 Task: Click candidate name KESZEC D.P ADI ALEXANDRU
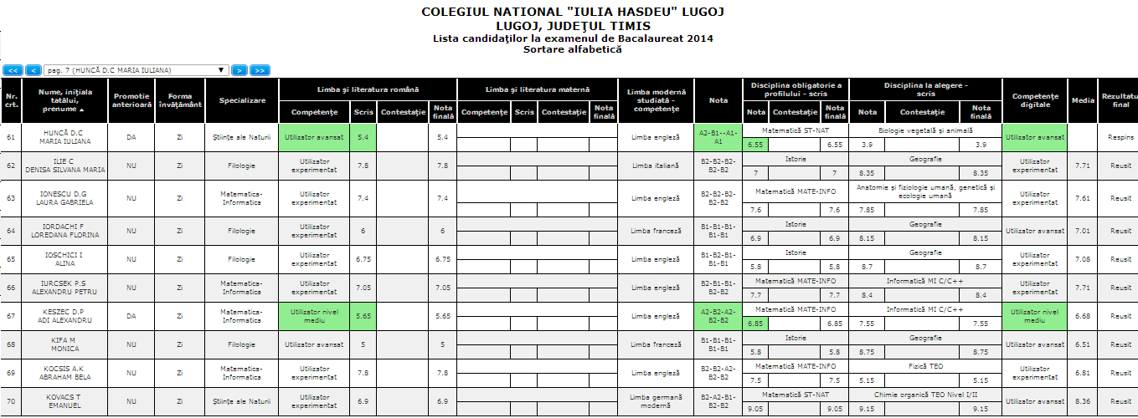pos(64,316)
